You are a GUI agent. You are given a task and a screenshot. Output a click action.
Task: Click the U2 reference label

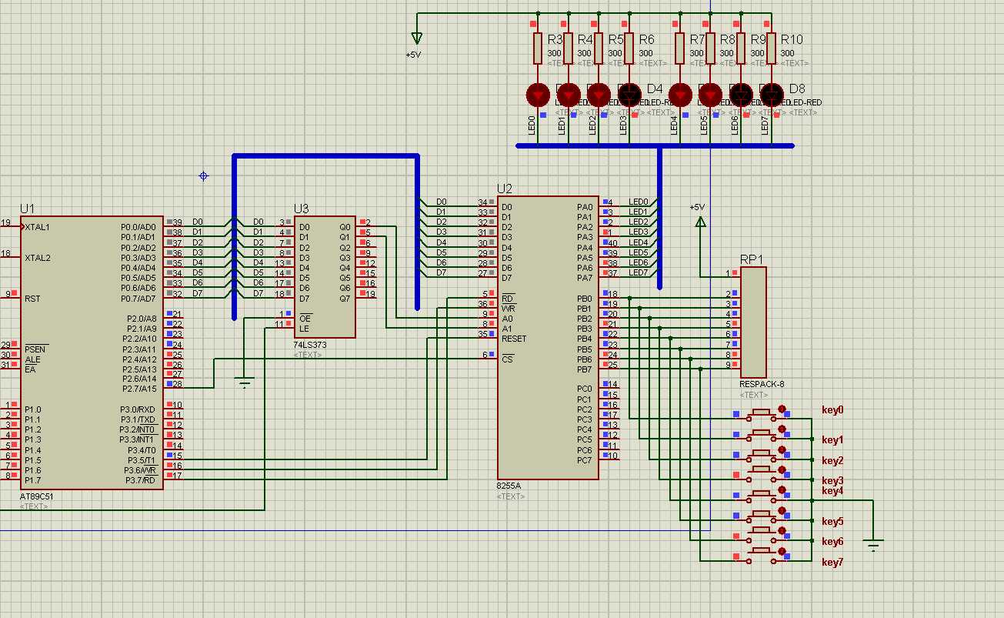tap(505, 189)
